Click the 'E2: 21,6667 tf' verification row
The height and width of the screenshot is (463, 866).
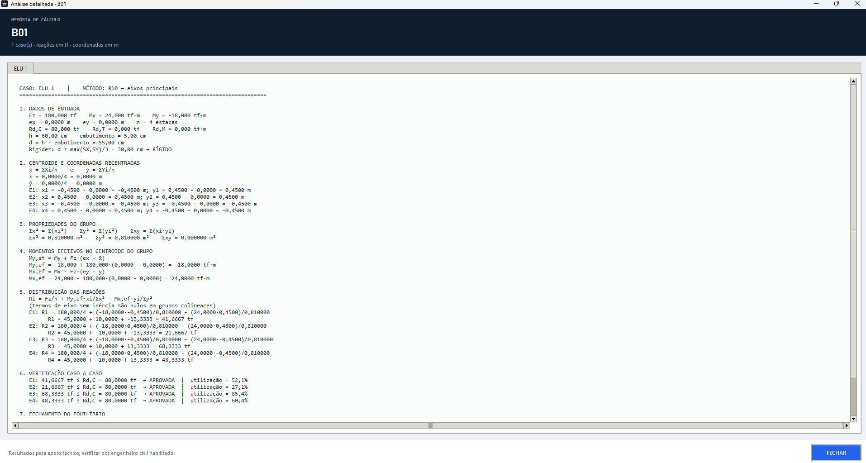pyautogui.click(x=138, y=387)
